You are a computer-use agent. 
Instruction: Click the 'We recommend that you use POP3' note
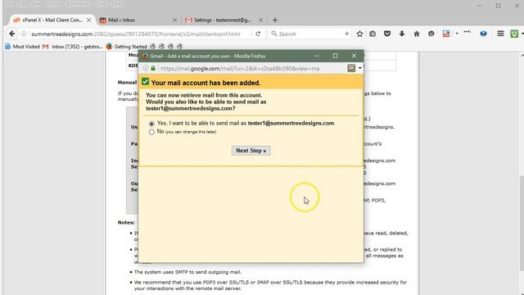270,285
